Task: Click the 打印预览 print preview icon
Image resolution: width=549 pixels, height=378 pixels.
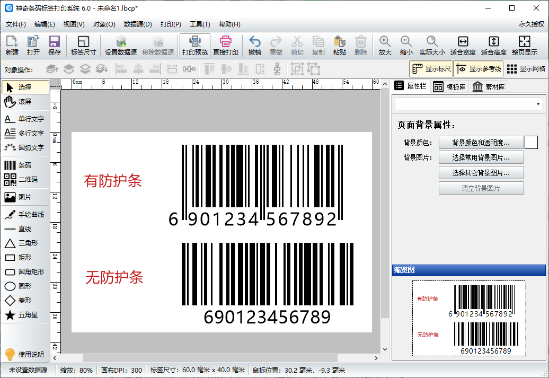Action: 195,46
